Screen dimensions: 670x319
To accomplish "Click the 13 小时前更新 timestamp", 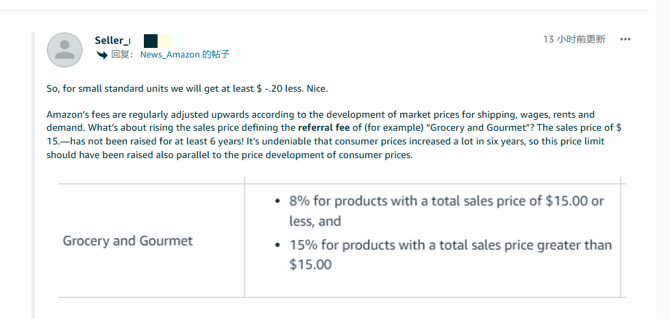I will point(574,39).
